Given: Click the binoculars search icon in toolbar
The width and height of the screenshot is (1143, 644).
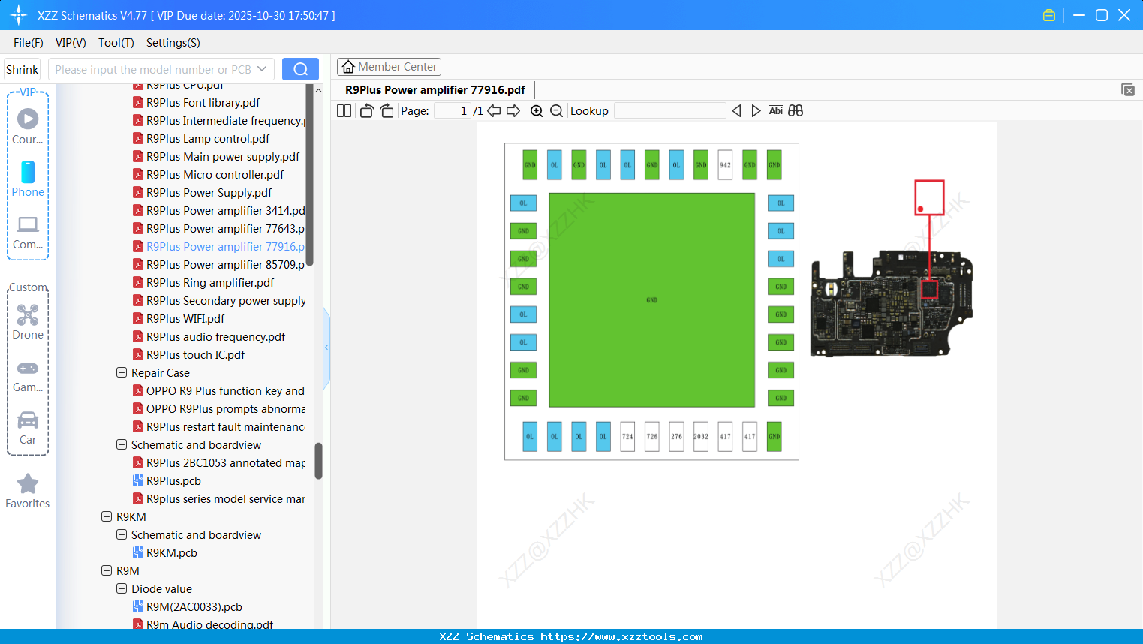Looking at the screenshot, I should pyautogui.click(x=796, y=110).
